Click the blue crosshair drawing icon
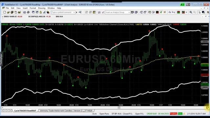Viewport: 210px width, 118px height. point(170,12)
